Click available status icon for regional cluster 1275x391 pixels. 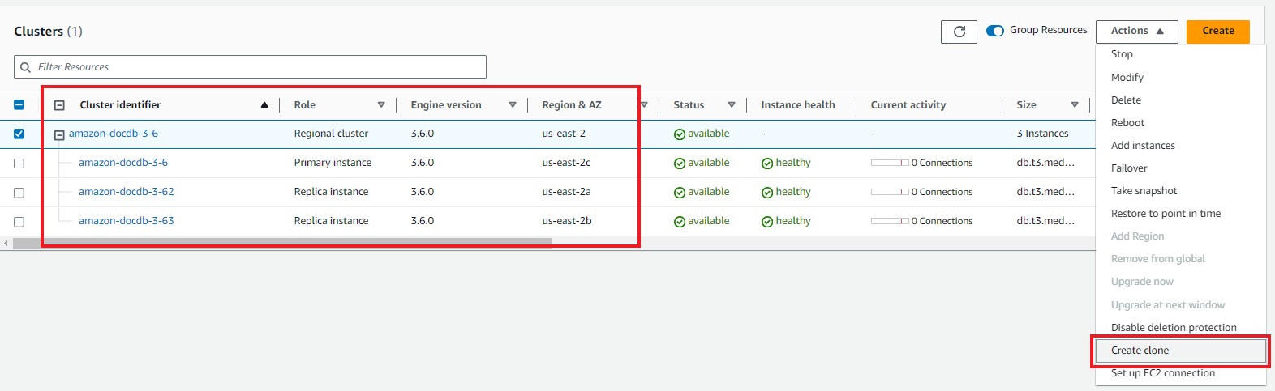[680, 134]
